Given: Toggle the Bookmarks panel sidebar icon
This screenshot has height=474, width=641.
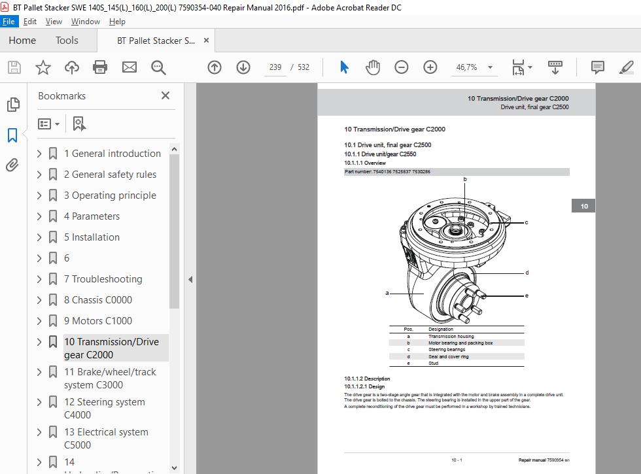Looking at the screenshot, I should coord(12,135).
